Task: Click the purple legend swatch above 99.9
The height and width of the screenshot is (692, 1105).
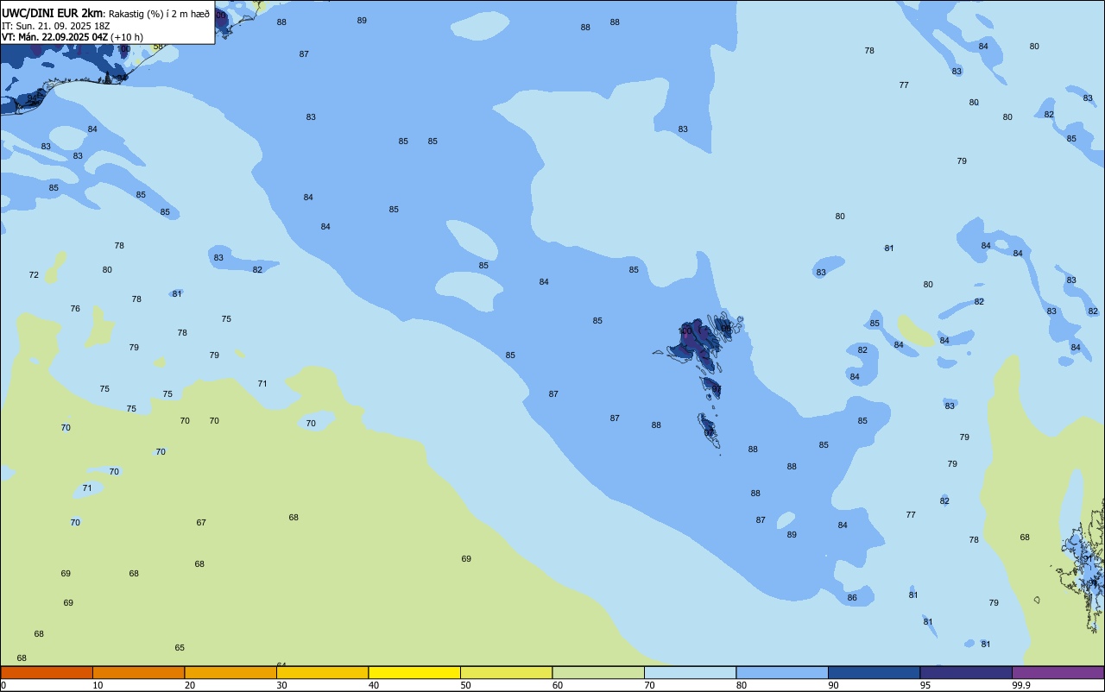Action: [x=1058, y=672]
